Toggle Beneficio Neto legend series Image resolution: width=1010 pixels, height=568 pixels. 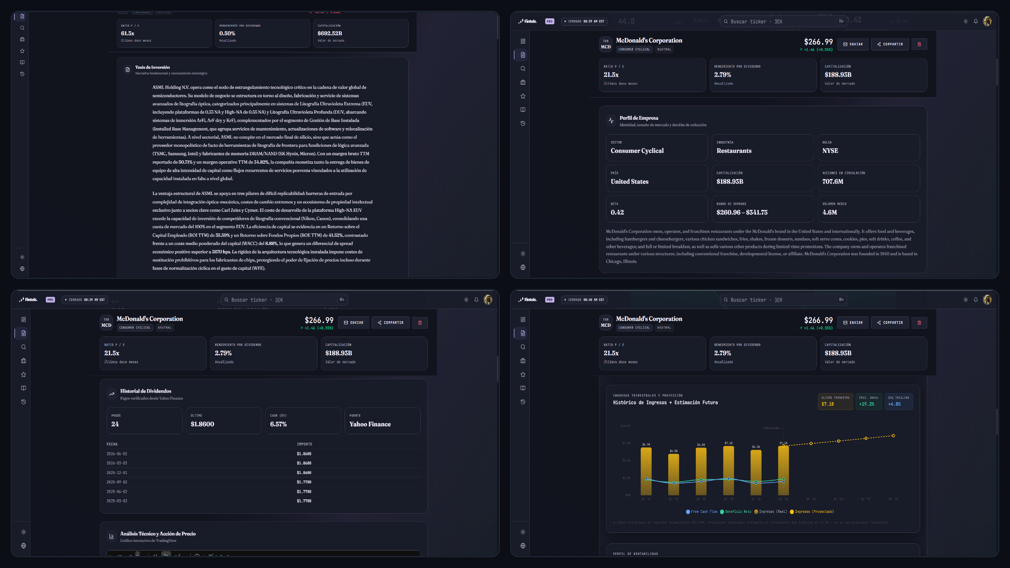(736, 512)
